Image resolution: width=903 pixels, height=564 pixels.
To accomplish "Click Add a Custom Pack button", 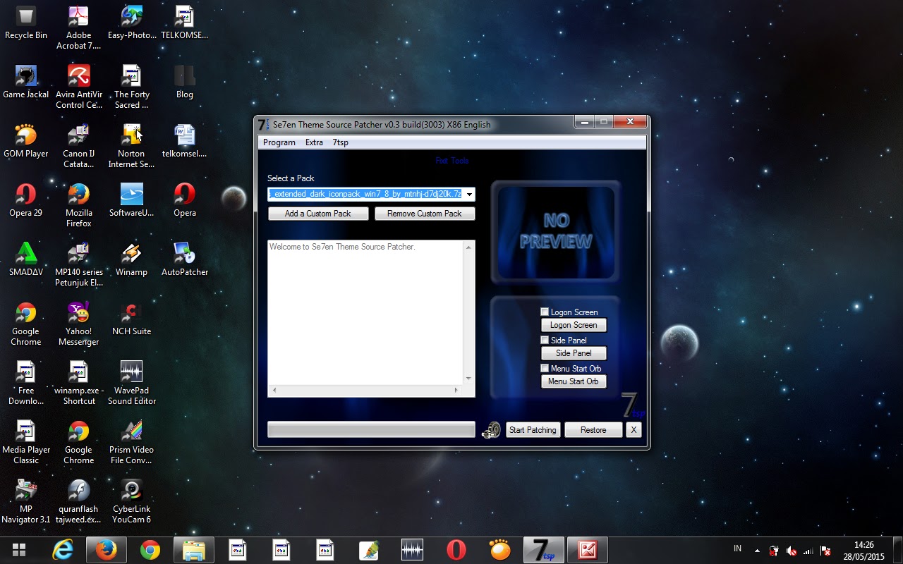I will click(x=318, y=214).
